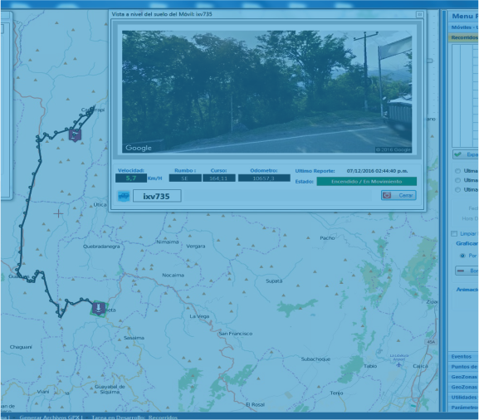Open the Móviles section in Menu panel
The width and height of the screenshot is (479, 420).
point(464,27)
